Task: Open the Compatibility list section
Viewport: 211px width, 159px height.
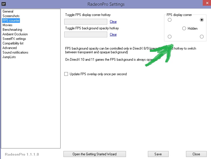Action: click(13, 43)
